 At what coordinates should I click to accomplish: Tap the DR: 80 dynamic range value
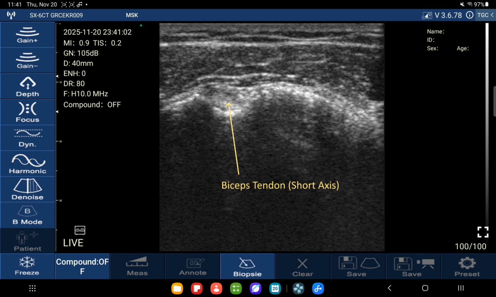coord(74,83)
